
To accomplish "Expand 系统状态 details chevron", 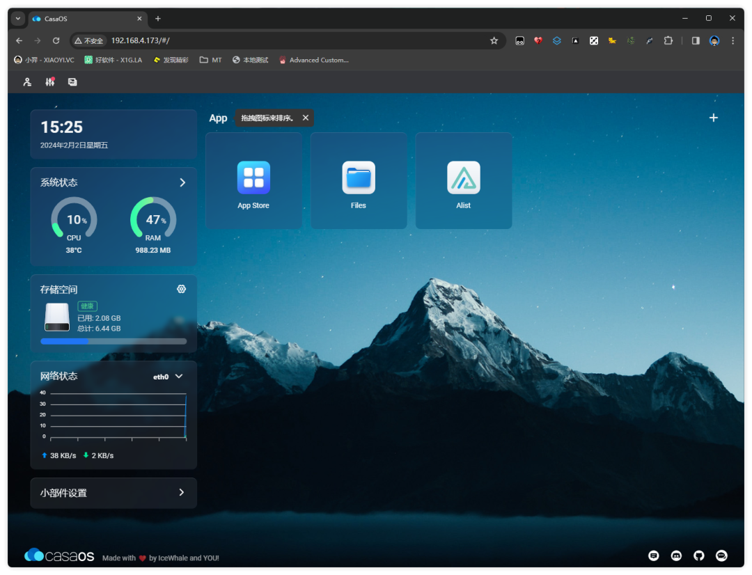I will [182, 182].
